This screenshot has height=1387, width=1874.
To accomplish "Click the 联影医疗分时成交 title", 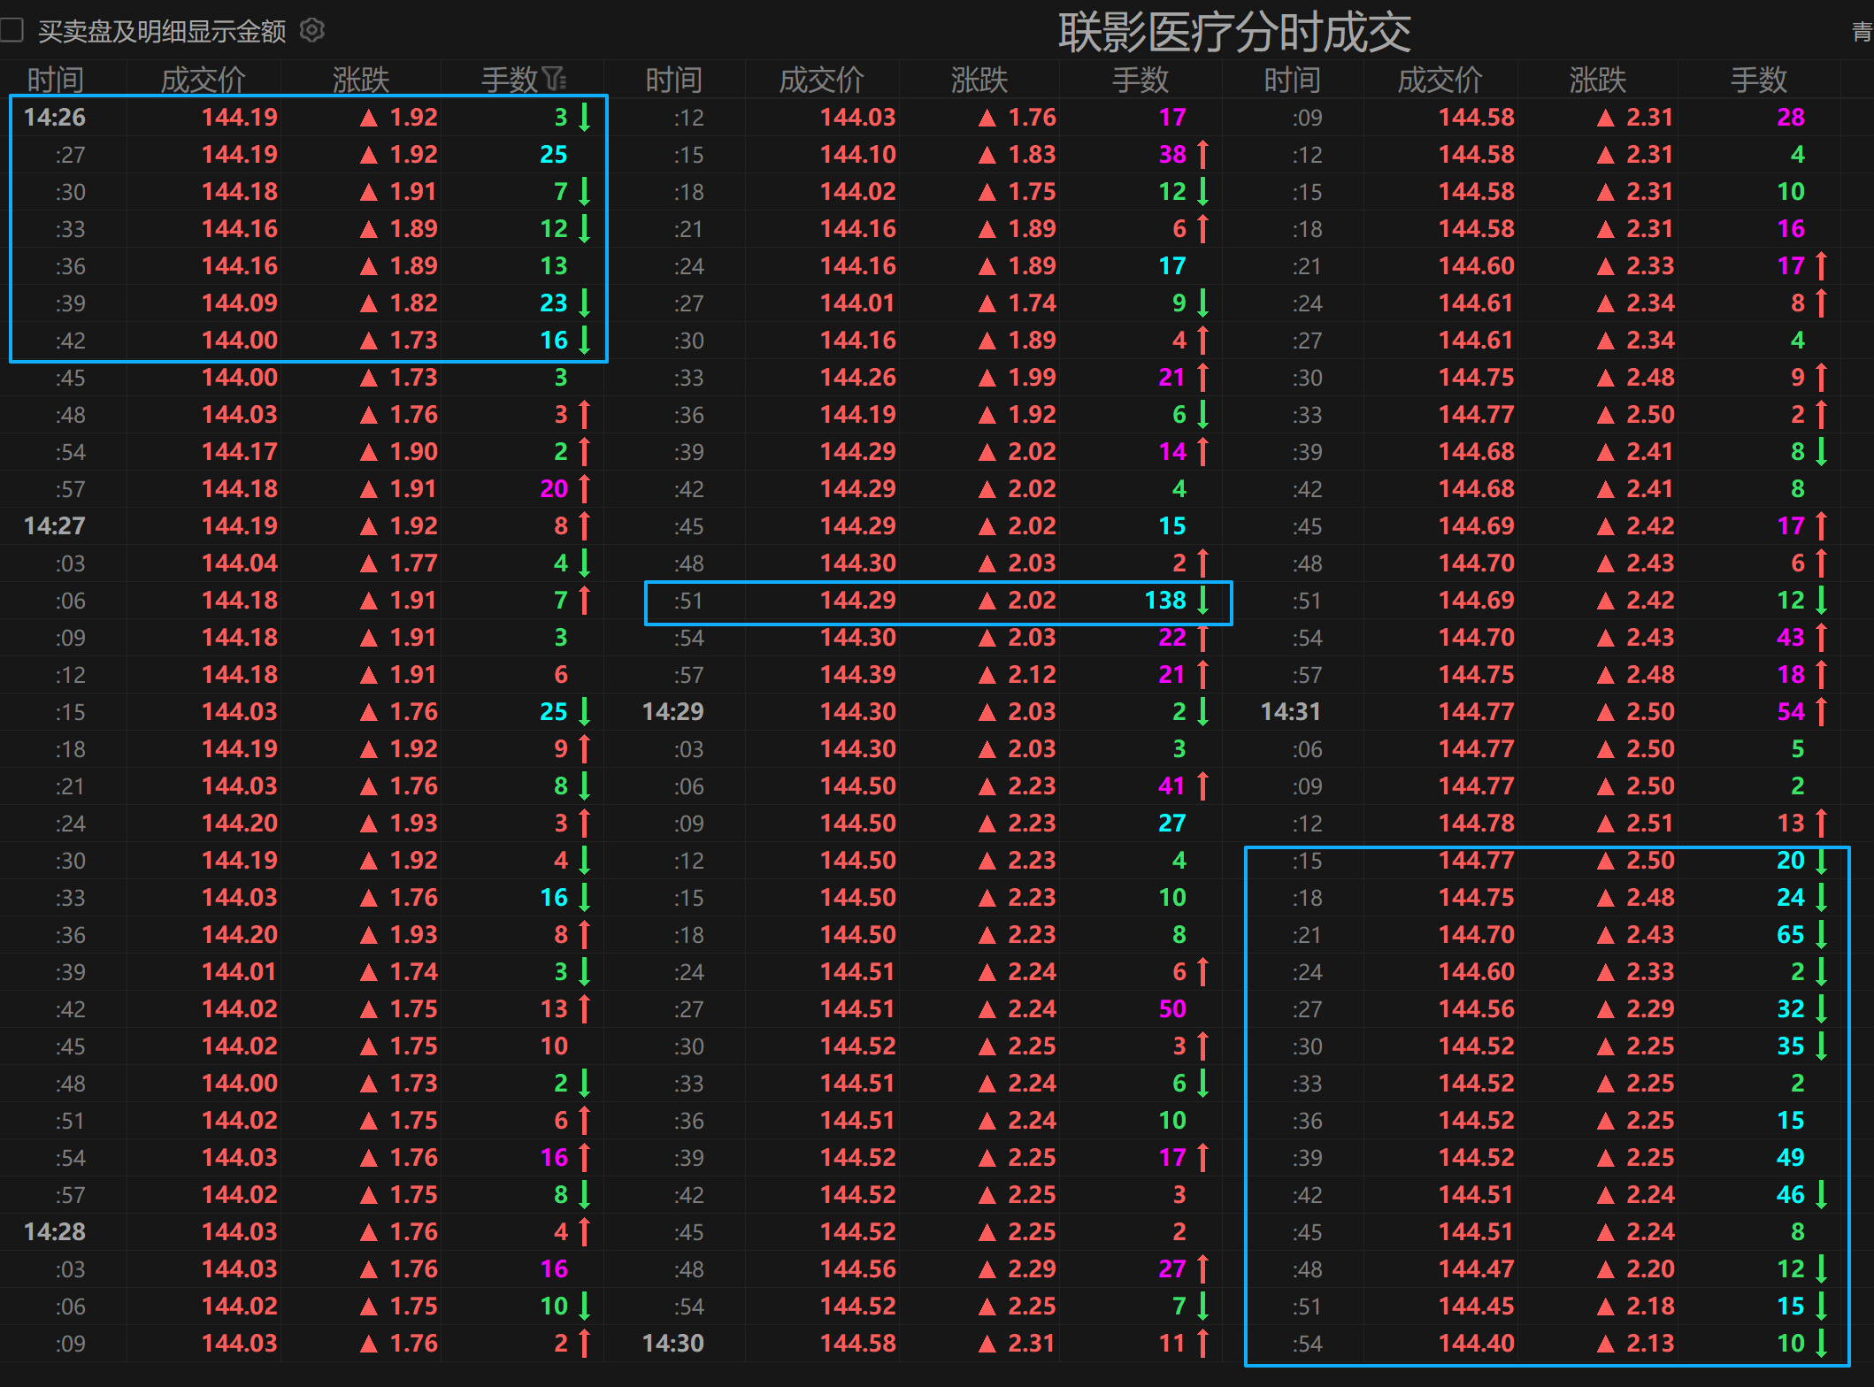I will point(1234,33).
